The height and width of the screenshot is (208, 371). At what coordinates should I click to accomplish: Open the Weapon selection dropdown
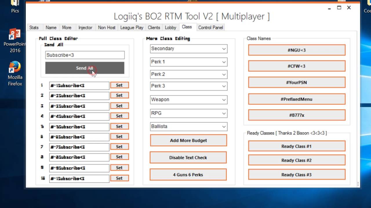pos(188,99)
